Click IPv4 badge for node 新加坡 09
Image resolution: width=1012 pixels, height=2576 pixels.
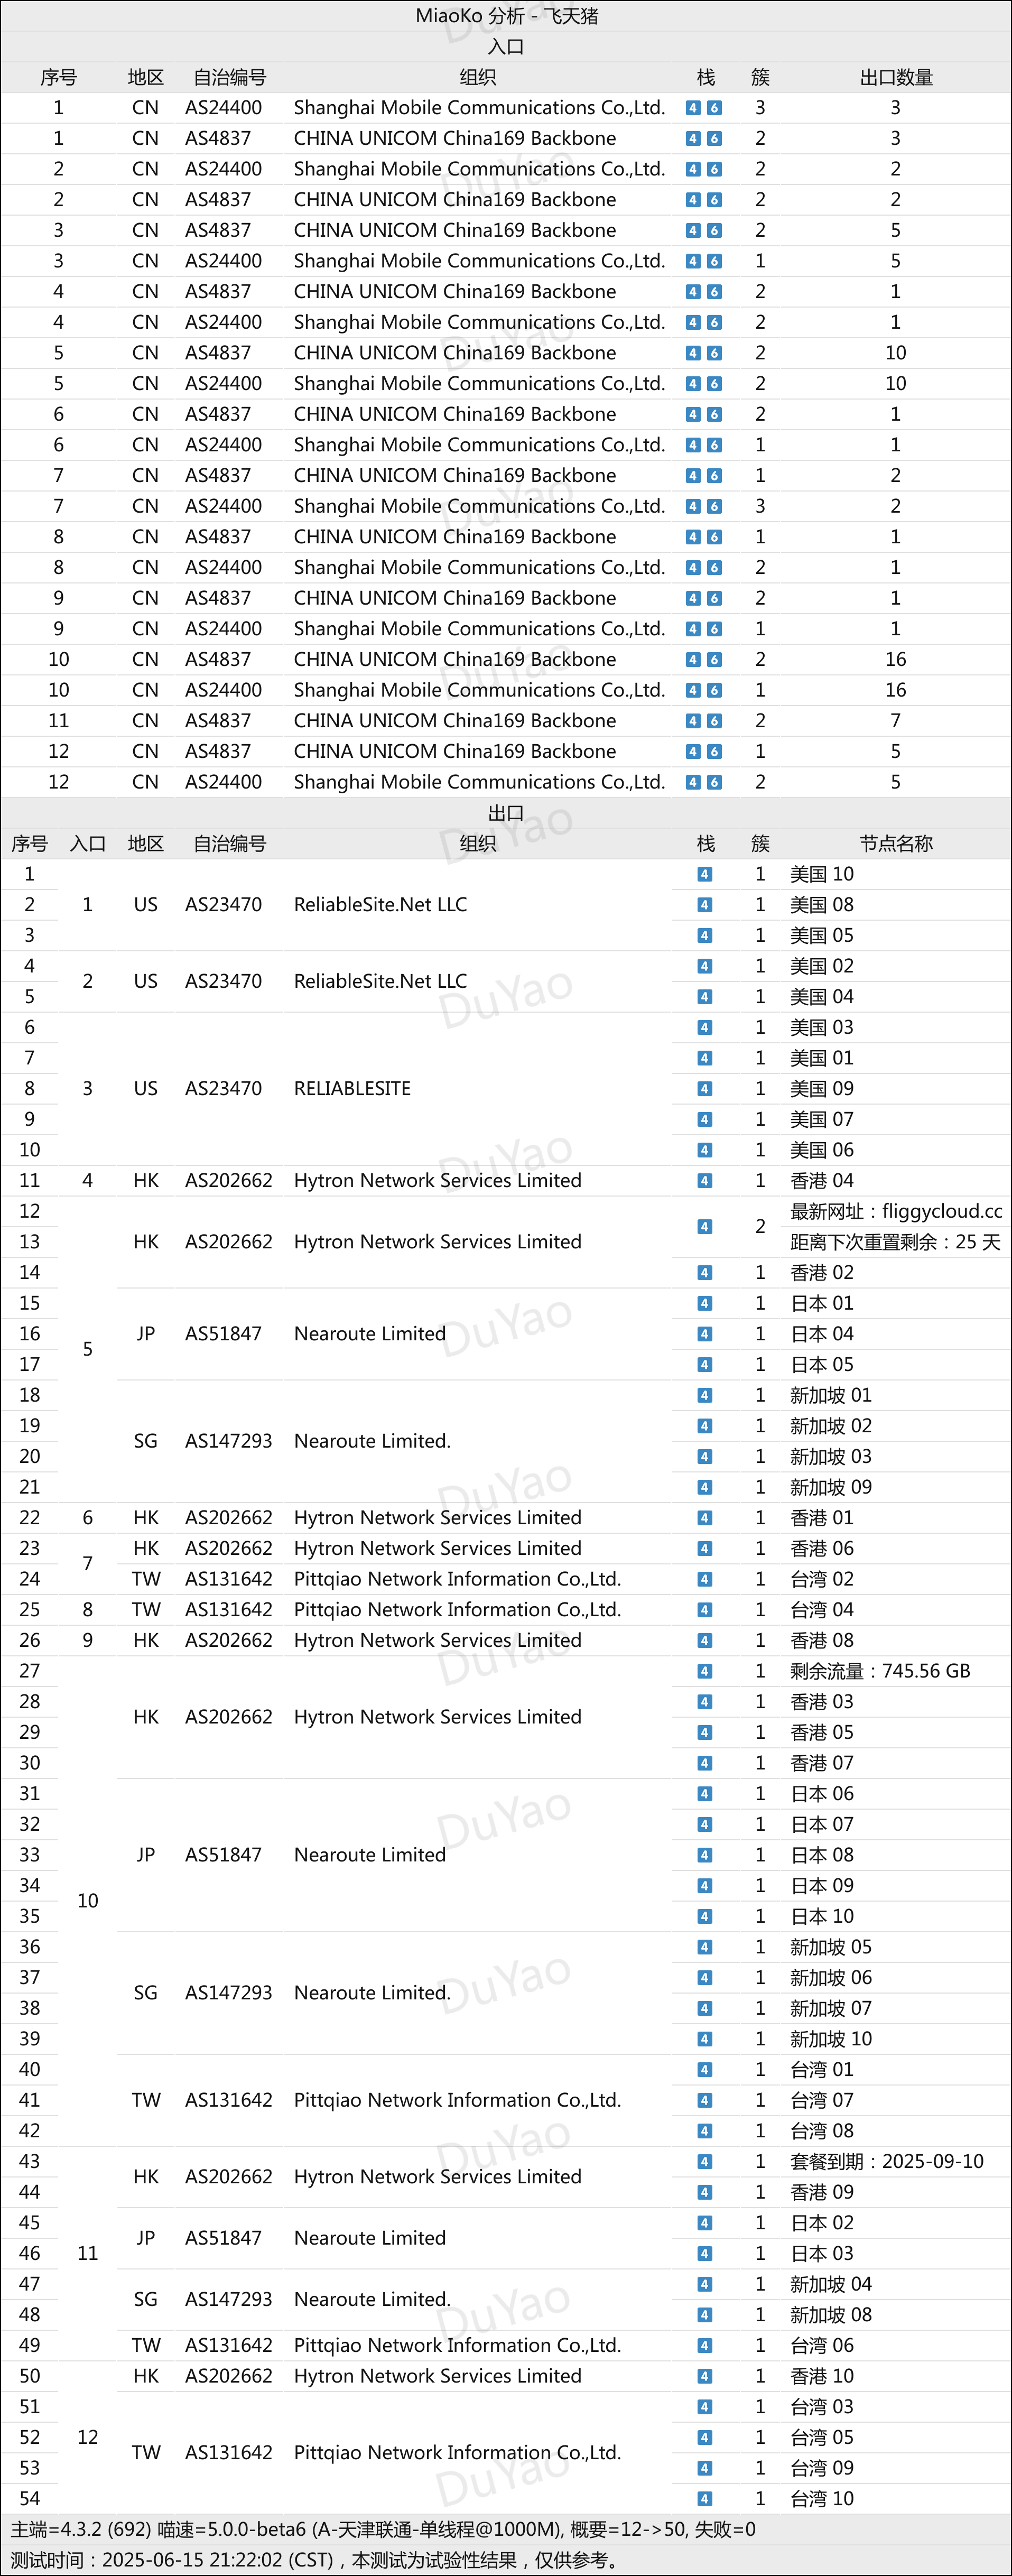click(x=705, y=1487)
